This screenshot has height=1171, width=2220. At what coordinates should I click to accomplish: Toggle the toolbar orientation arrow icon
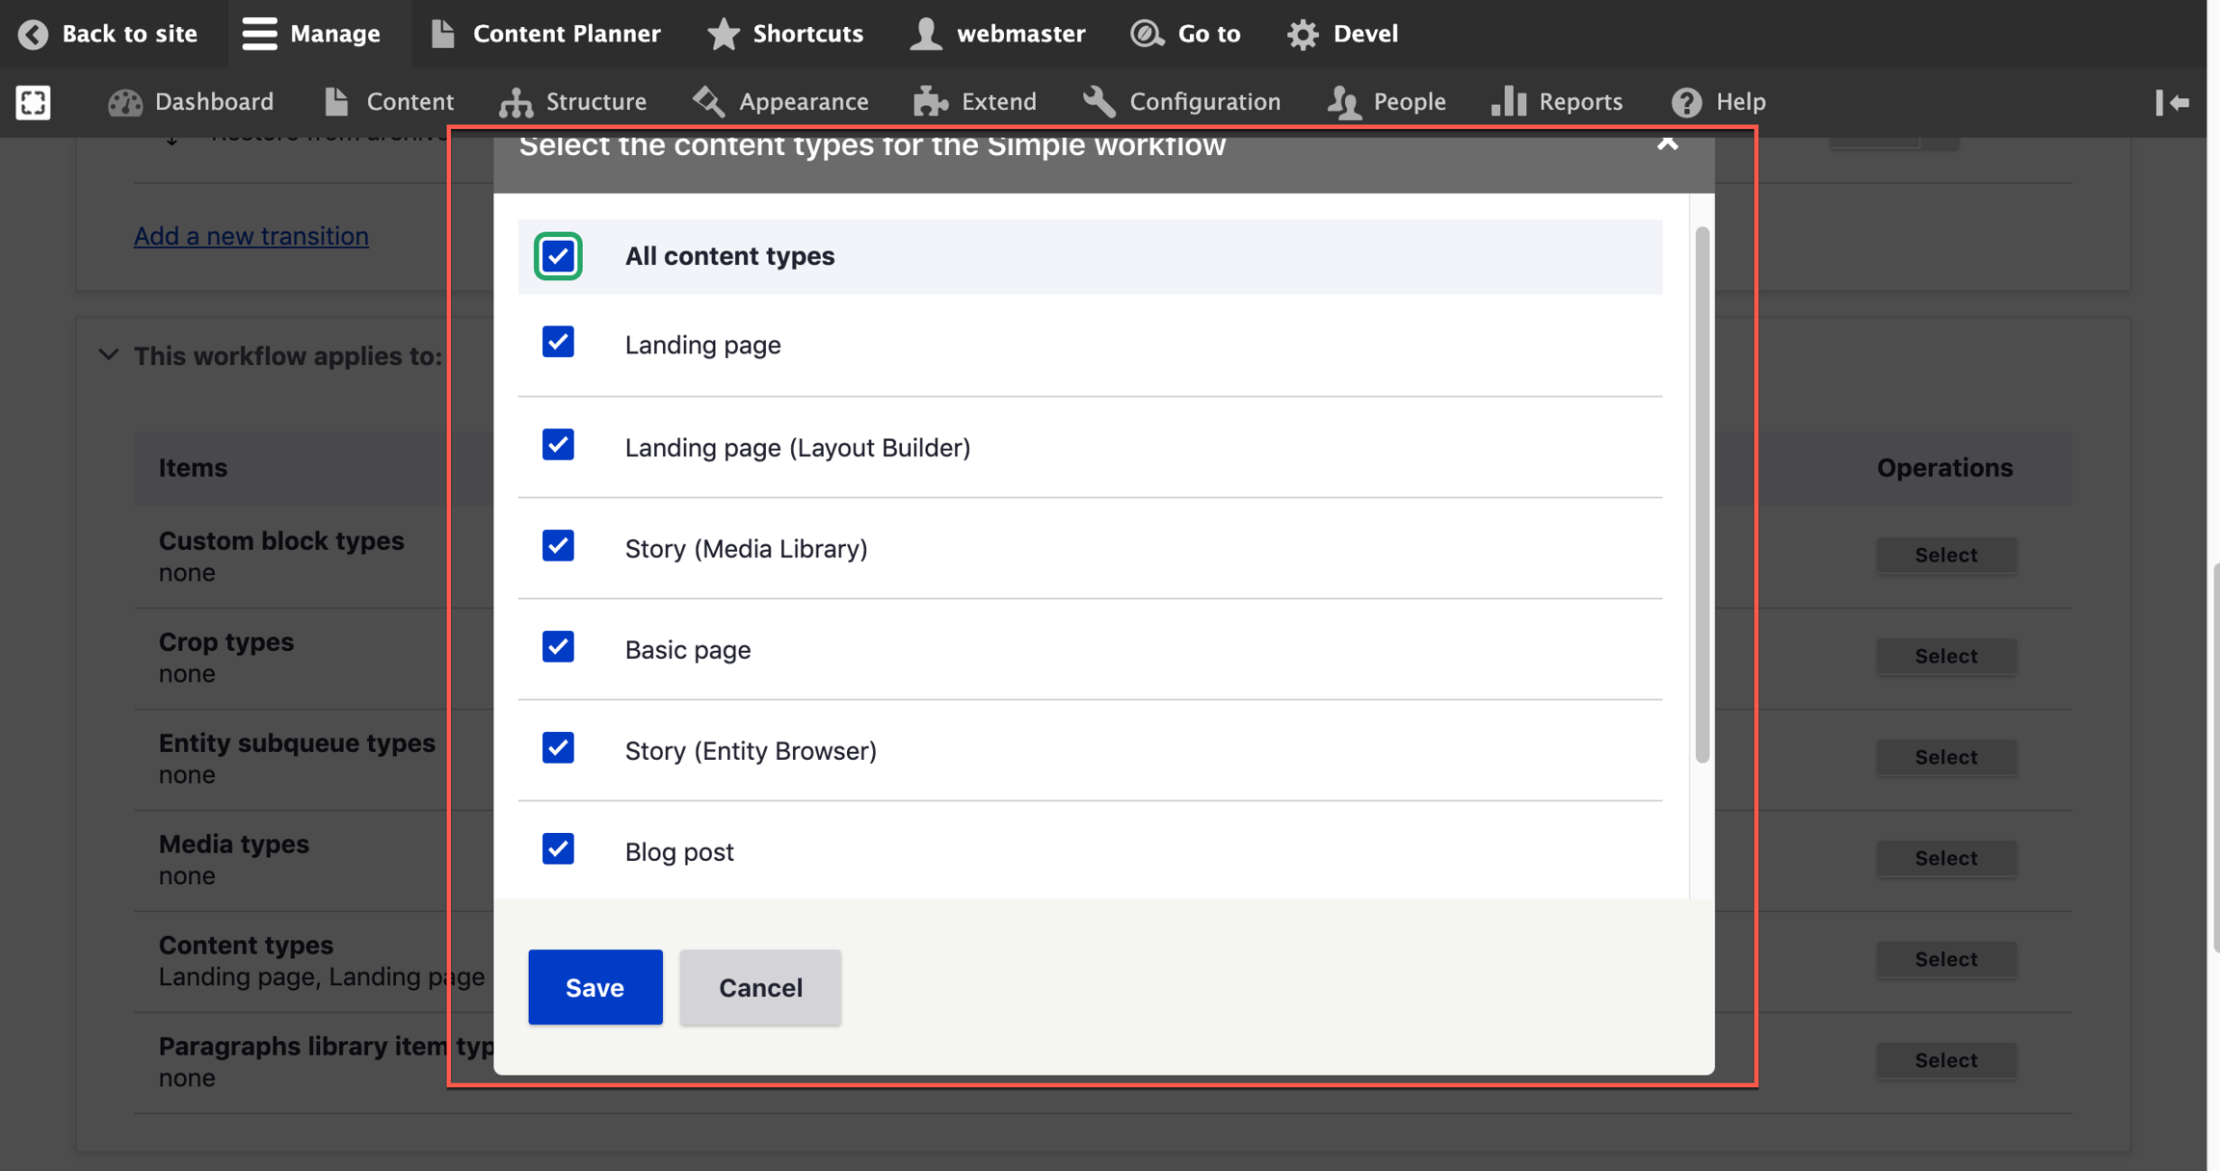[x=2172, y=102]
